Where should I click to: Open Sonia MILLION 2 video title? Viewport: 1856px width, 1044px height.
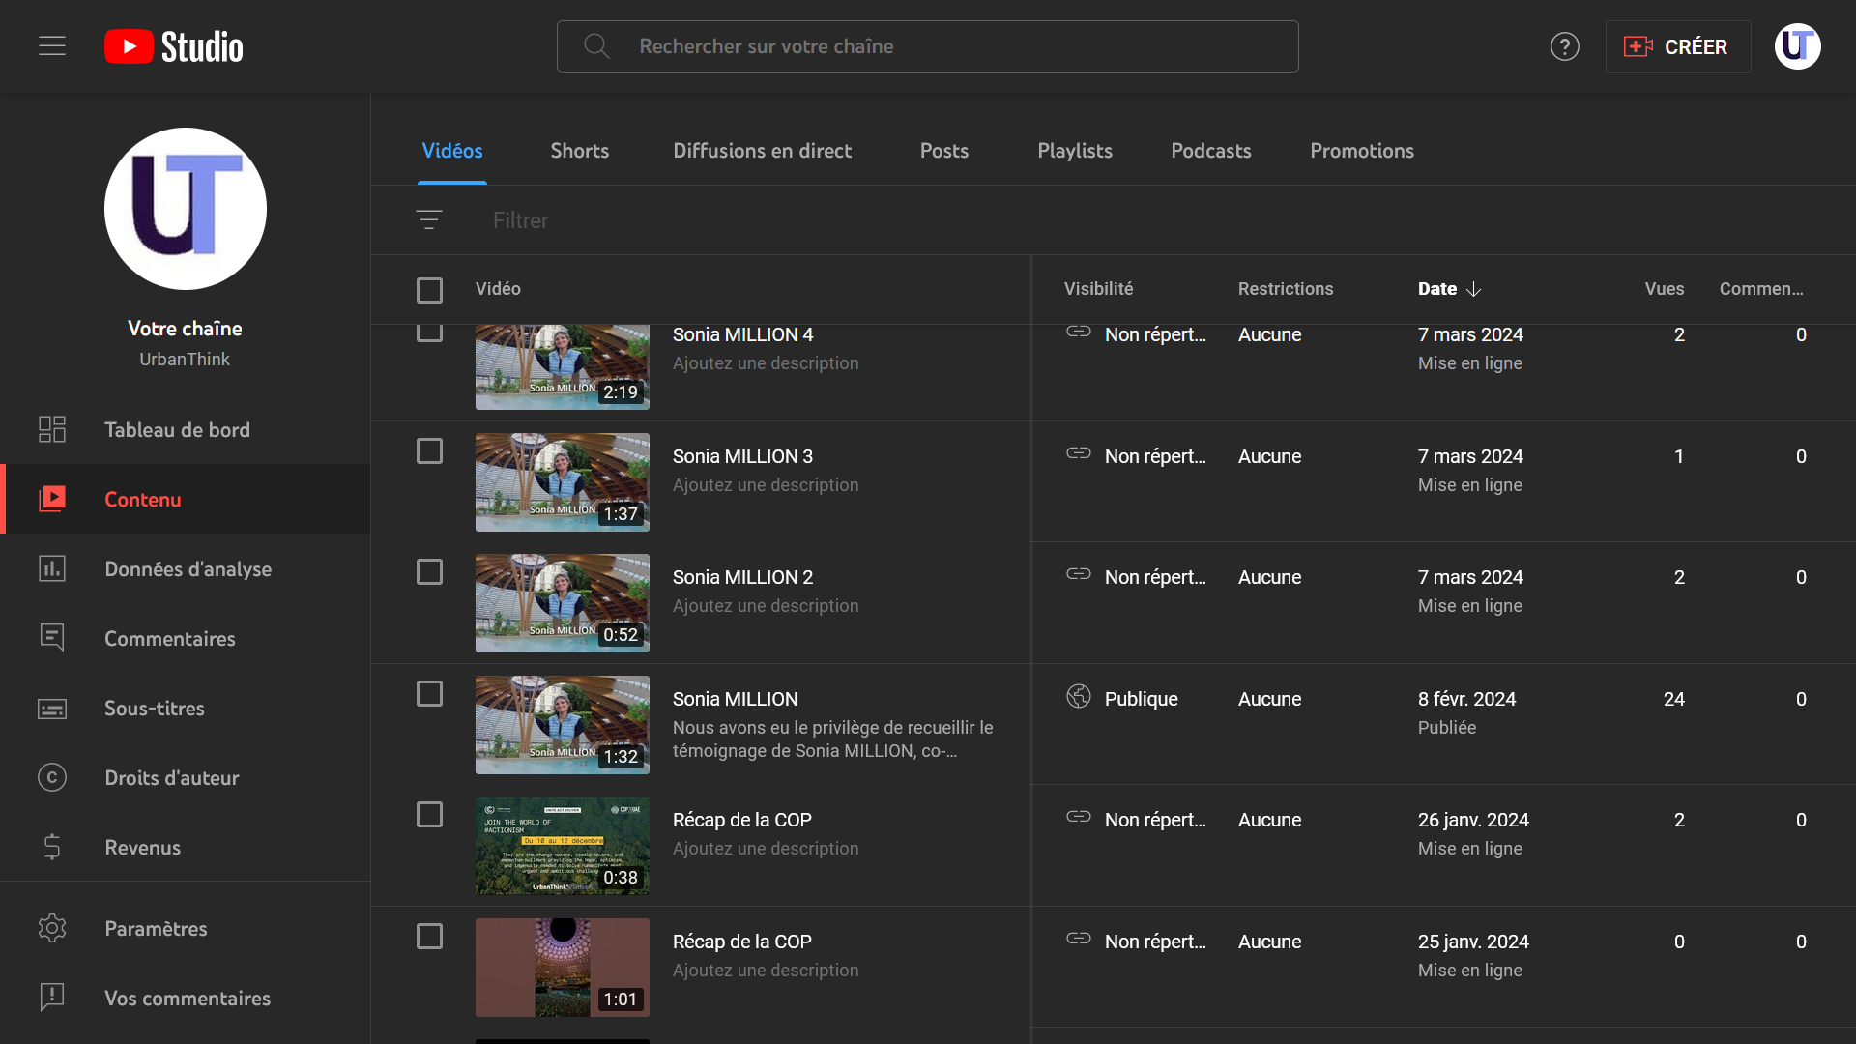click(742, 577)
